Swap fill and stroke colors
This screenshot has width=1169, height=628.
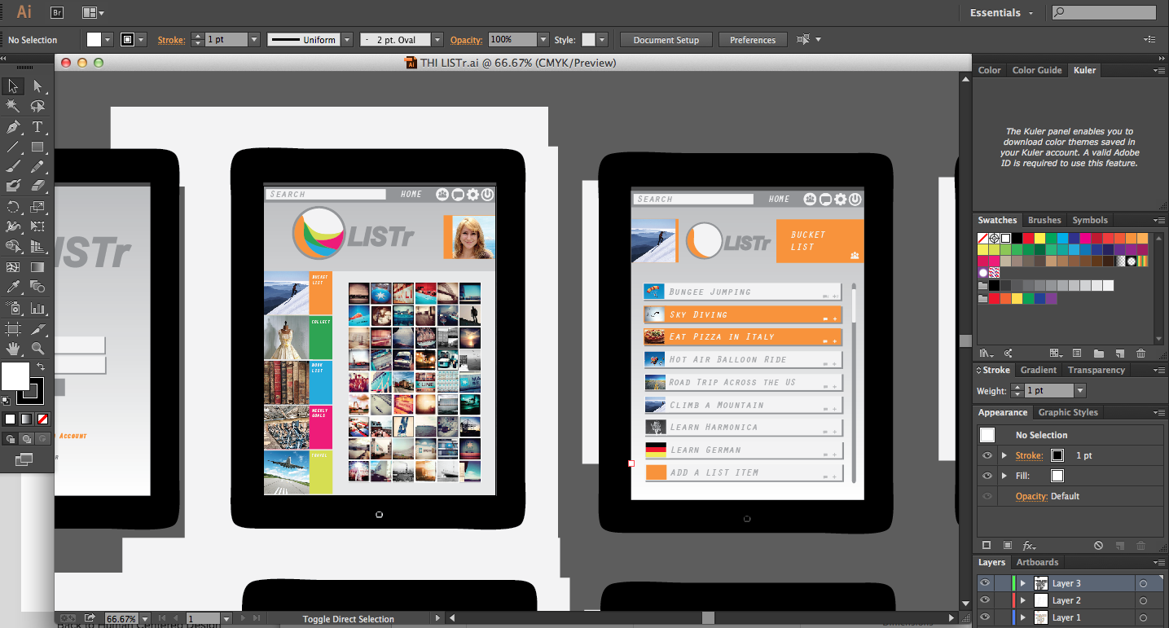[41, 367]
